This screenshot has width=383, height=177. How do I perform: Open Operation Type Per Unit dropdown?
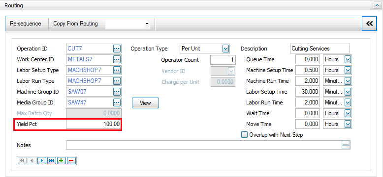225,49
